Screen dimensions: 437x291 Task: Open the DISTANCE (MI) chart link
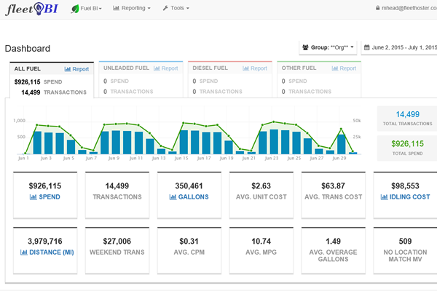(47, 252)
